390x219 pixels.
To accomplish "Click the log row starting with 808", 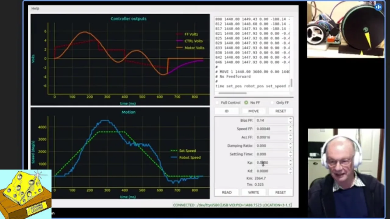I will pyautogui.click(x=252, y=19).
